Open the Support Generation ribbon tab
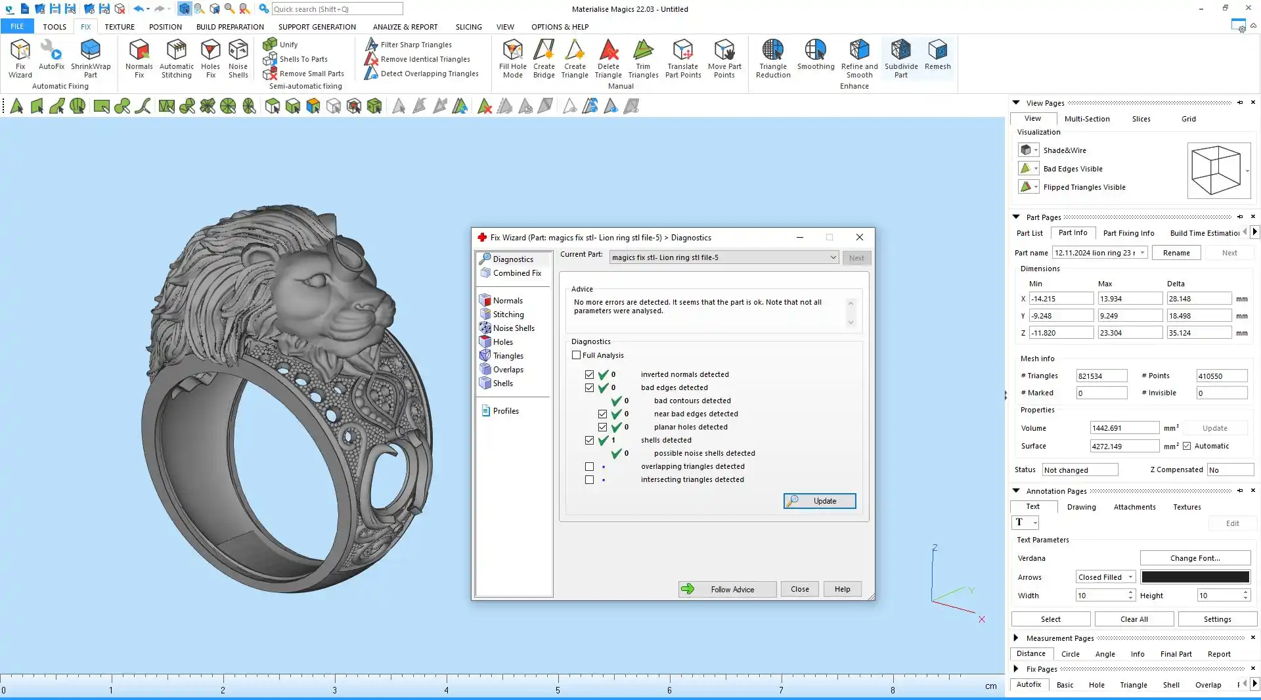This screenshot has height=700, width=1261. 317,27
